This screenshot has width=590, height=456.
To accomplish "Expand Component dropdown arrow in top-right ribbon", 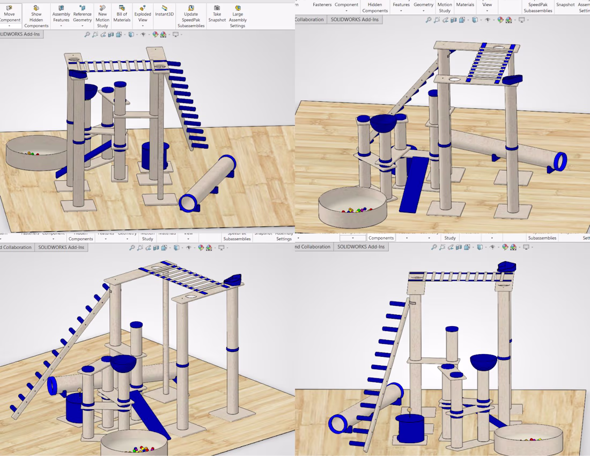I will tap(346, 11).
